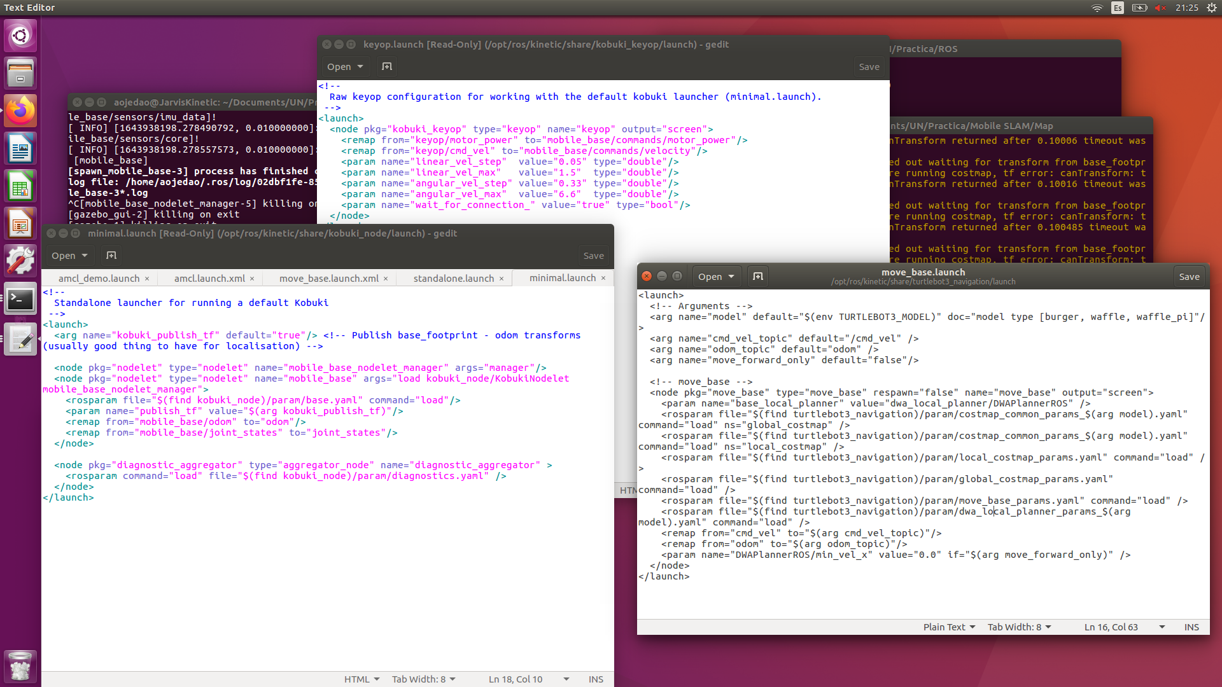The image size is (1222, 687).
Task: Click new document icon in minimal.launch window
Action: (x=111, y=255)
